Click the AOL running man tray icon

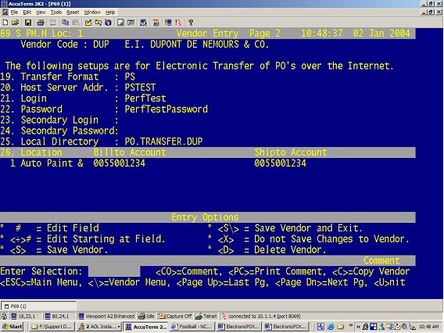pyautogui.click(x=366, y=327)
